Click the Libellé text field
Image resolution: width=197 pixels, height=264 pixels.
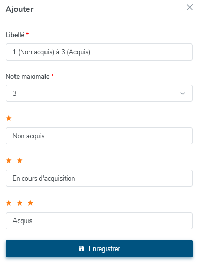tap(99, 52)
